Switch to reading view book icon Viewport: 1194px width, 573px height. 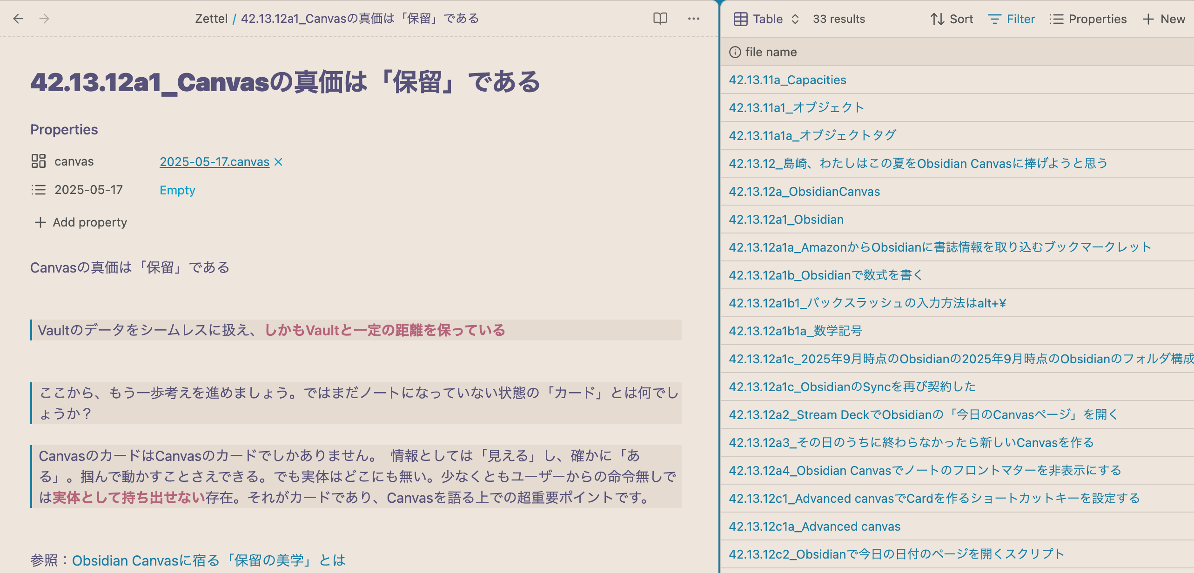(660, 19)
